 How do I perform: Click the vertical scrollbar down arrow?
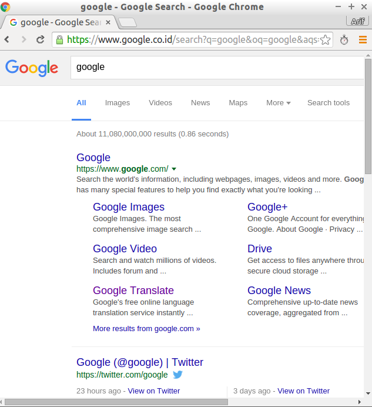[x=368, y=393]
